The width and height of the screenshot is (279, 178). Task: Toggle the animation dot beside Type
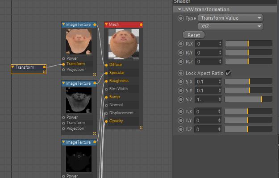pos(181,18)
